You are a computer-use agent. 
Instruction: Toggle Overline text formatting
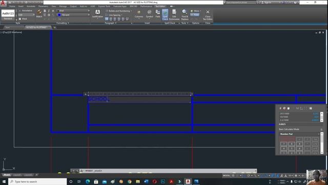49,15
